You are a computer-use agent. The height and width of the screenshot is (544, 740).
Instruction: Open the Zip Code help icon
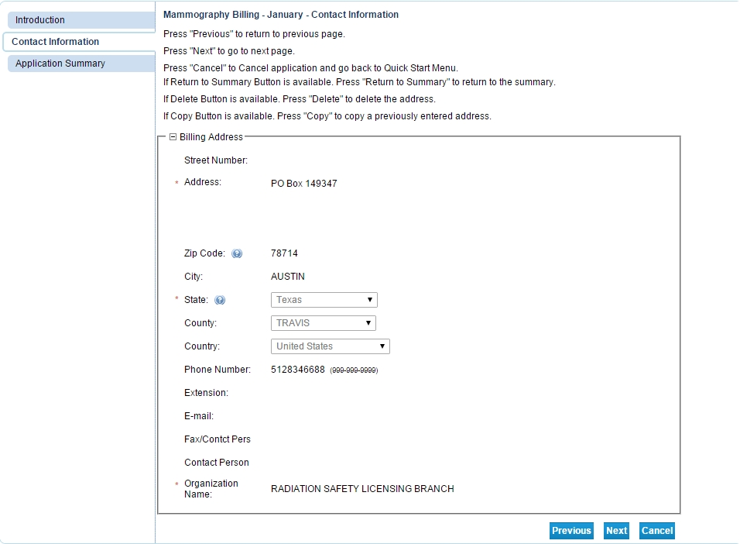pyautogui.click(x=238, y=253)
